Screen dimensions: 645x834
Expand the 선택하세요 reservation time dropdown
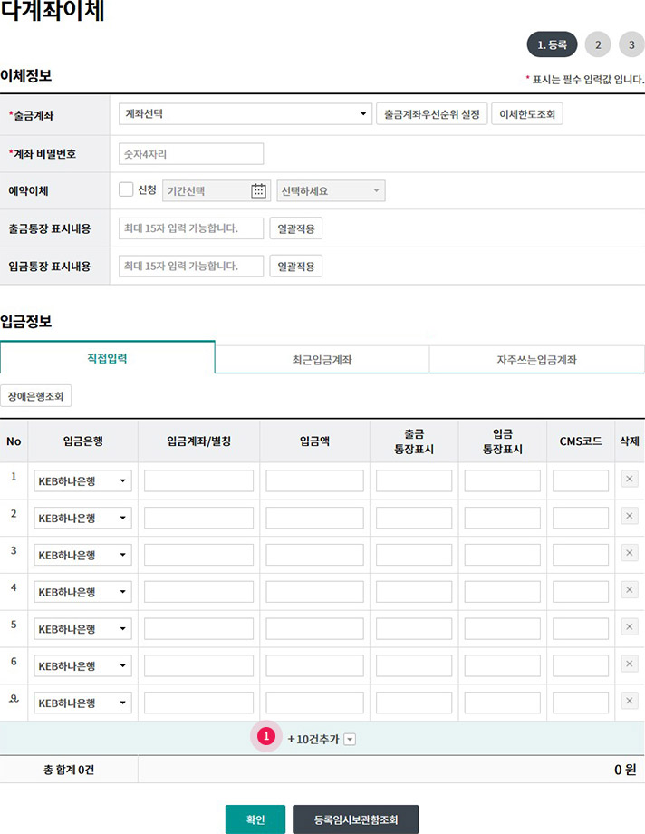pos(331,191)
